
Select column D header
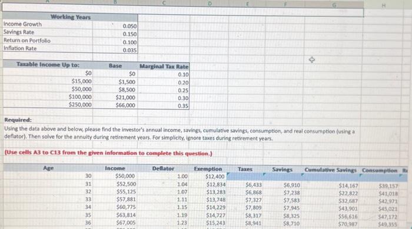[x=210, y=4]
